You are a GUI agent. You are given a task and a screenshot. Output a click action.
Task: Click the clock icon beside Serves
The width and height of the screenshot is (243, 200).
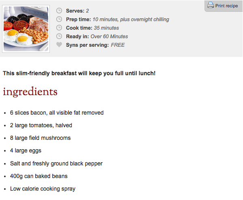pos(59,11)
